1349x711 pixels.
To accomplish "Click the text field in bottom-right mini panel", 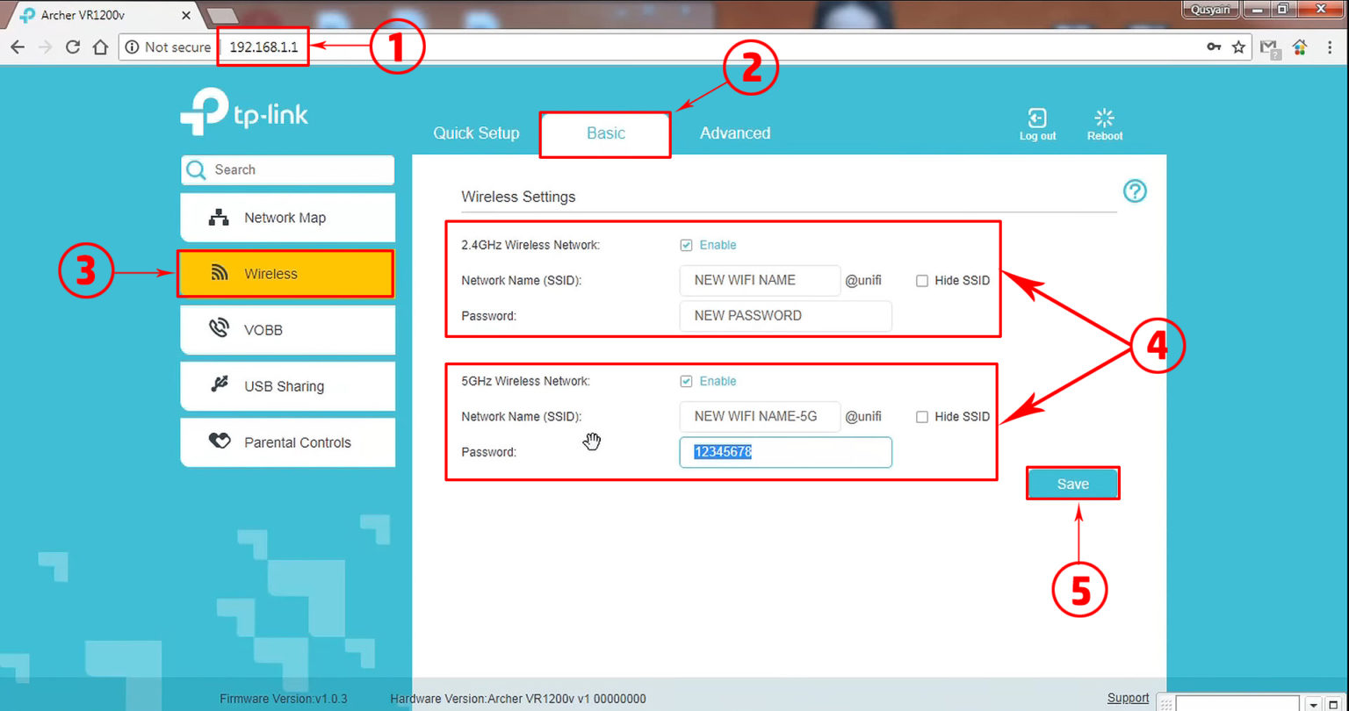I will point(1238,703).
